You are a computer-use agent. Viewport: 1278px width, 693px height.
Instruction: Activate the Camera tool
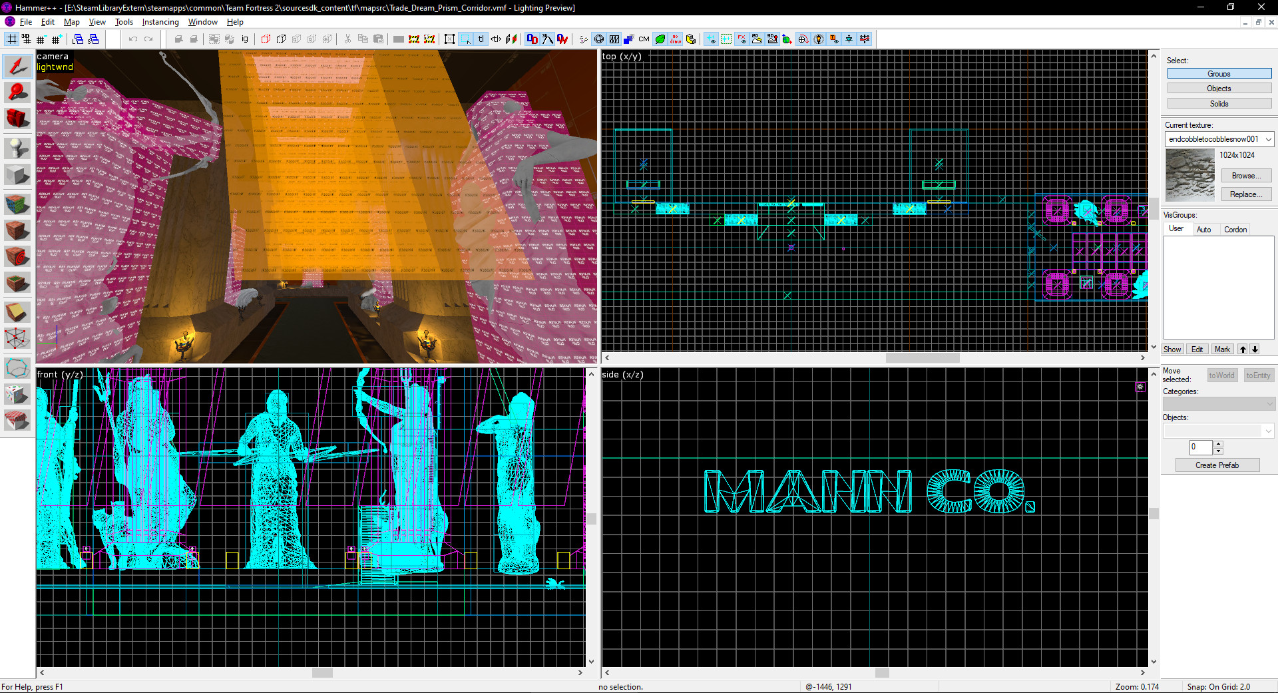pos(17,118)
